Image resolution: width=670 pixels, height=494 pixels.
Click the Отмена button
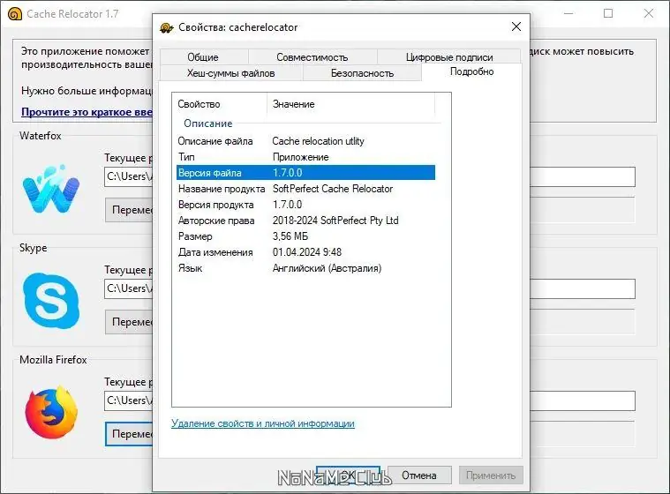tap(419, 475)
